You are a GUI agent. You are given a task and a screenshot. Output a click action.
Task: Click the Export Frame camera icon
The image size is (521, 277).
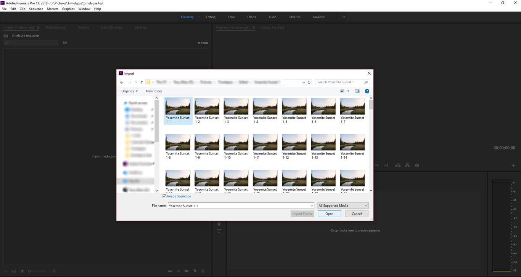[417, 165]
